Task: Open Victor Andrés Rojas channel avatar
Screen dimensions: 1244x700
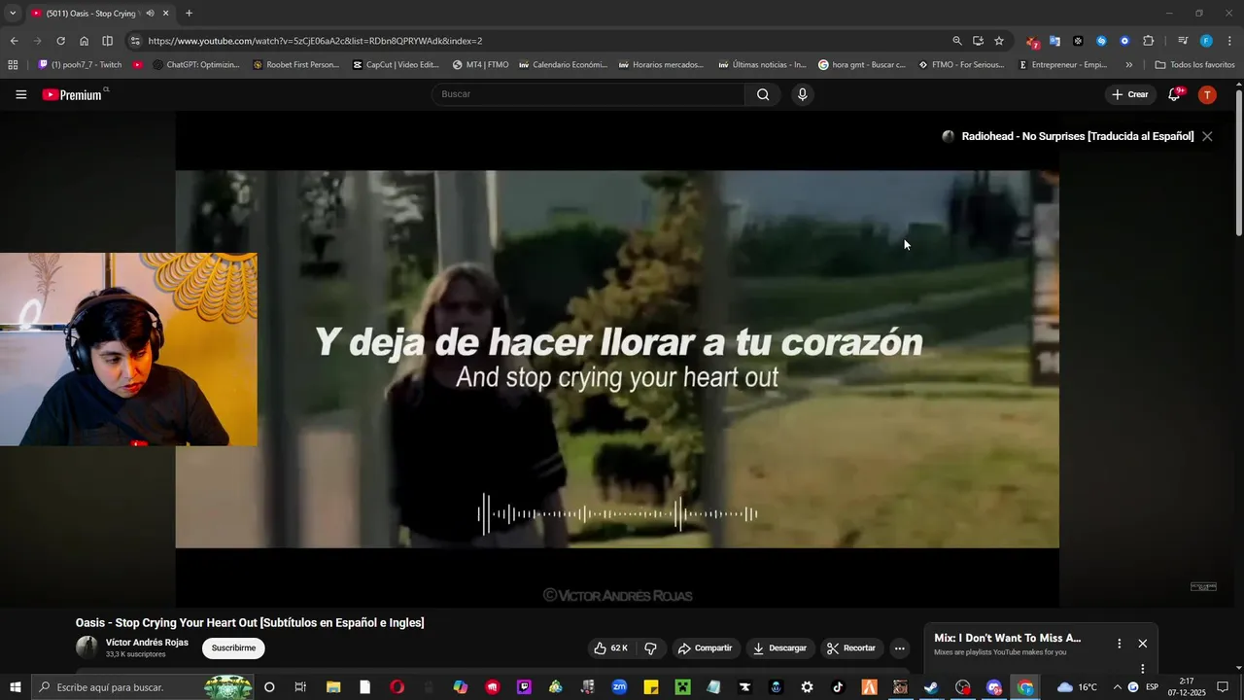Action: 87,647
